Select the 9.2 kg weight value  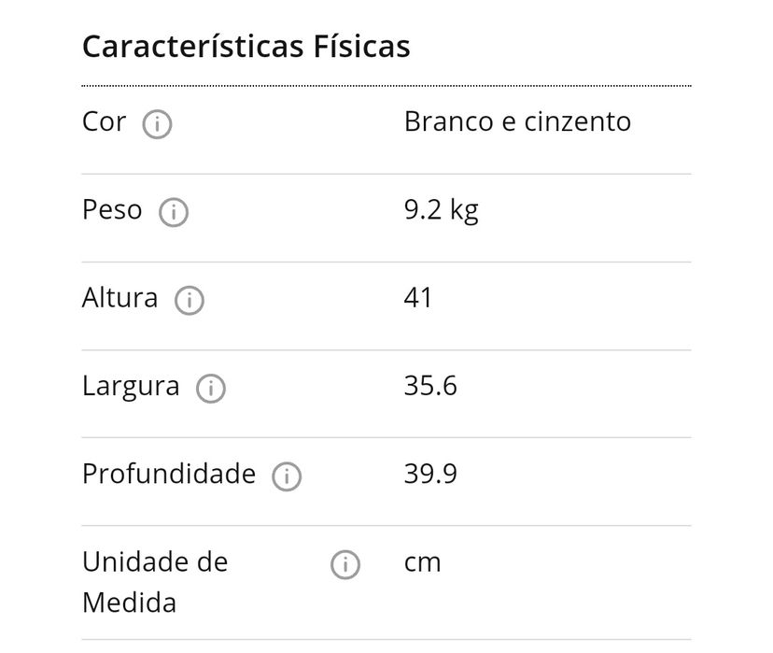pyautogui.click(x=441, y=210)
